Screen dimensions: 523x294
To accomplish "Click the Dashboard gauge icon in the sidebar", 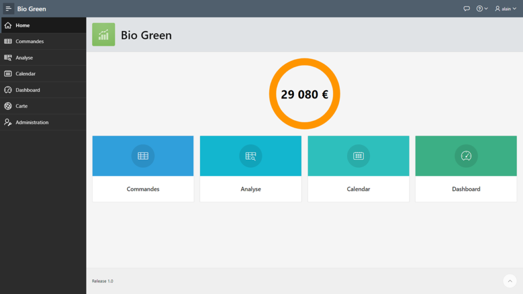I will coord(8,90).
